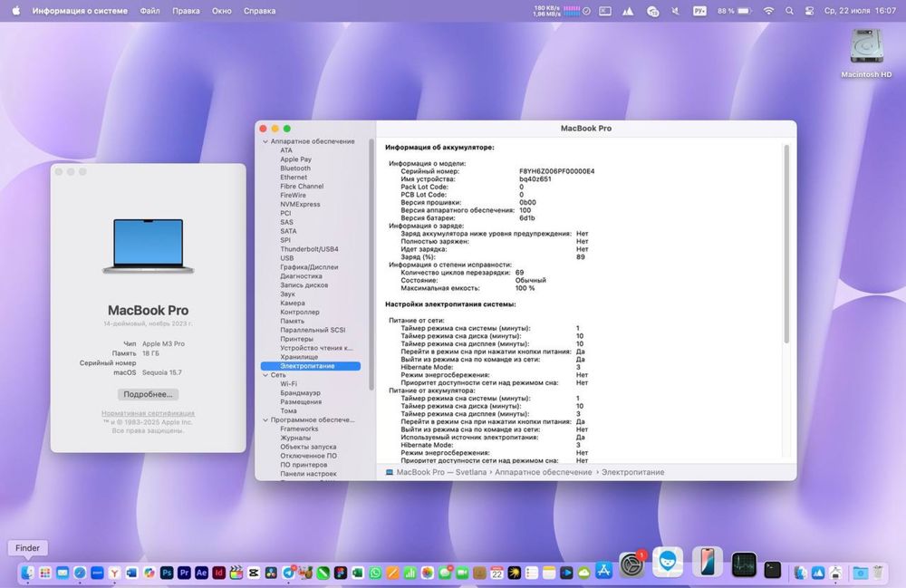This screenshot has width=906, height=588.
Task: Launch Photos app from the dock
Action: coord(427,573)
